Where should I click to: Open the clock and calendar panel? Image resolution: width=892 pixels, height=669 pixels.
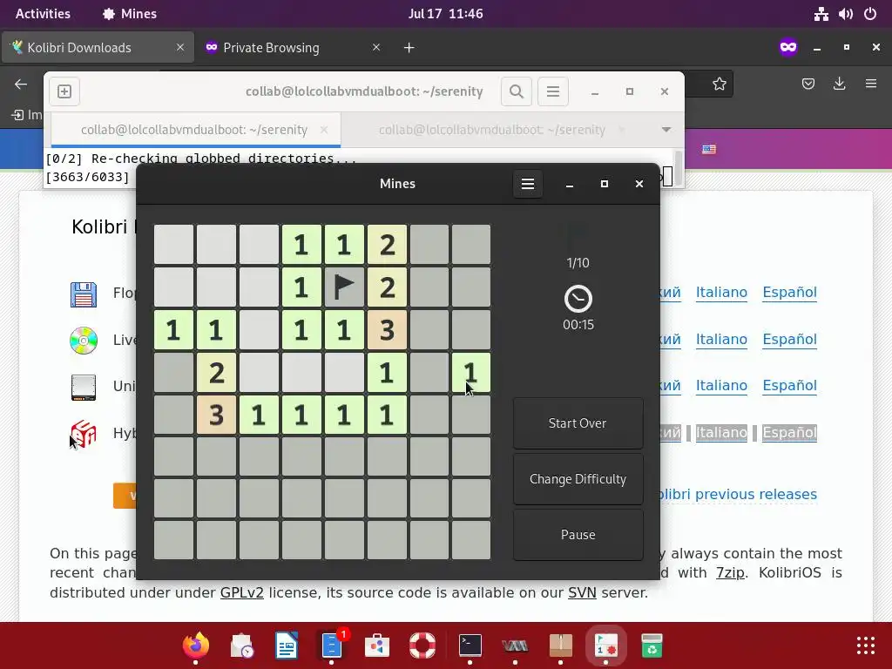click(445, 14)
